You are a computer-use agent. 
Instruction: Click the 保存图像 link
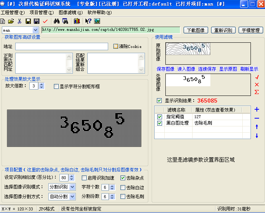(165, 69)
